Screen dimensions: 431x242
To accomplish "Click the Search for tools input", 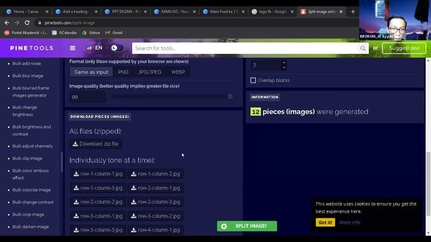I will 246,48.
